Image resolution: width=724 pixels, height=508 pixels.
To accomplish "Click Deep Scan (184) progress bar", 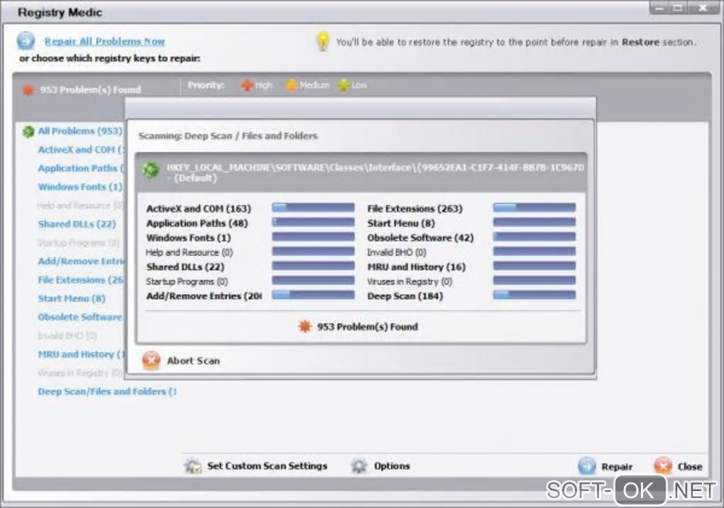I will pos(534,295).
